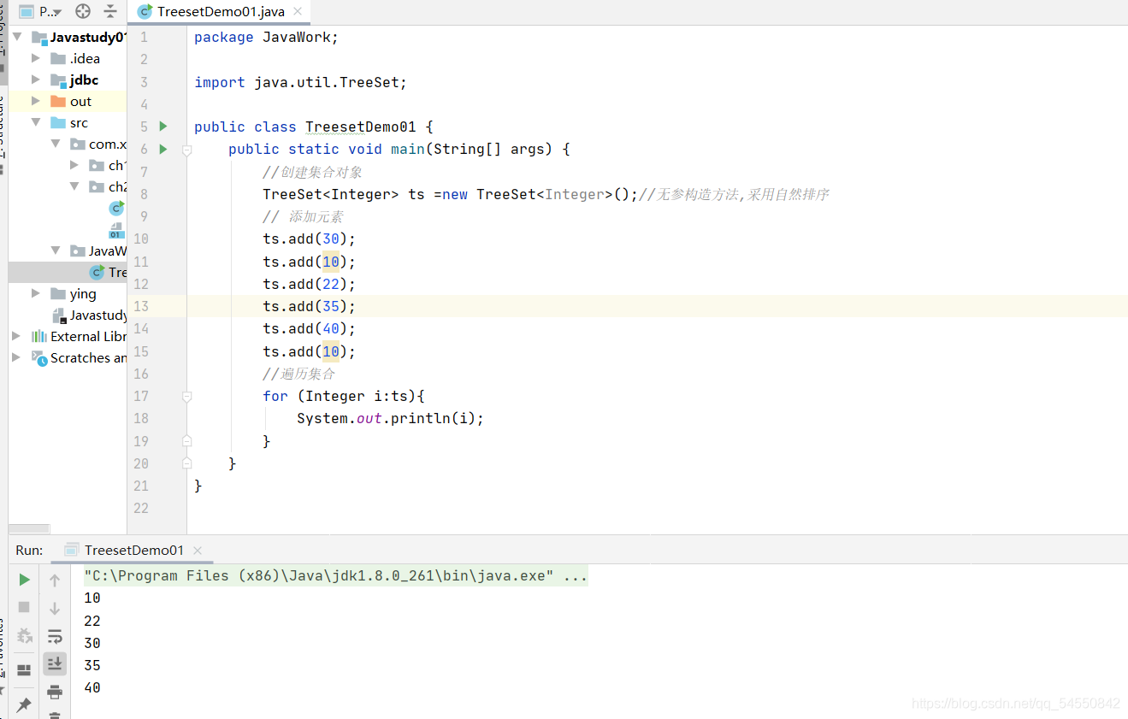This screenshot has width=1128, height=719.
Task: Select the highlighted Tre class in tree
Action: pyautogui.click(x=68, y=273)
